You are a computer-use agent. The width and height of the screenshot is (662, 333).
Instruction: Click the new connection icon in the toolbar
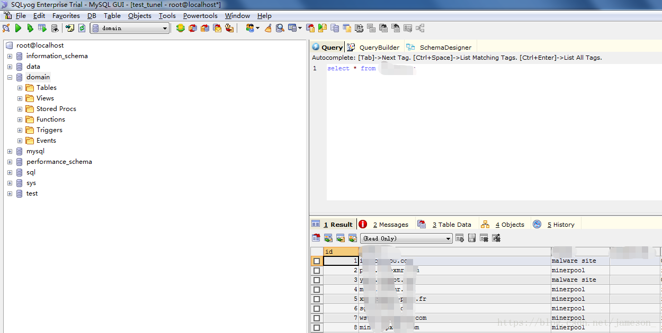(x=6, y=28)
